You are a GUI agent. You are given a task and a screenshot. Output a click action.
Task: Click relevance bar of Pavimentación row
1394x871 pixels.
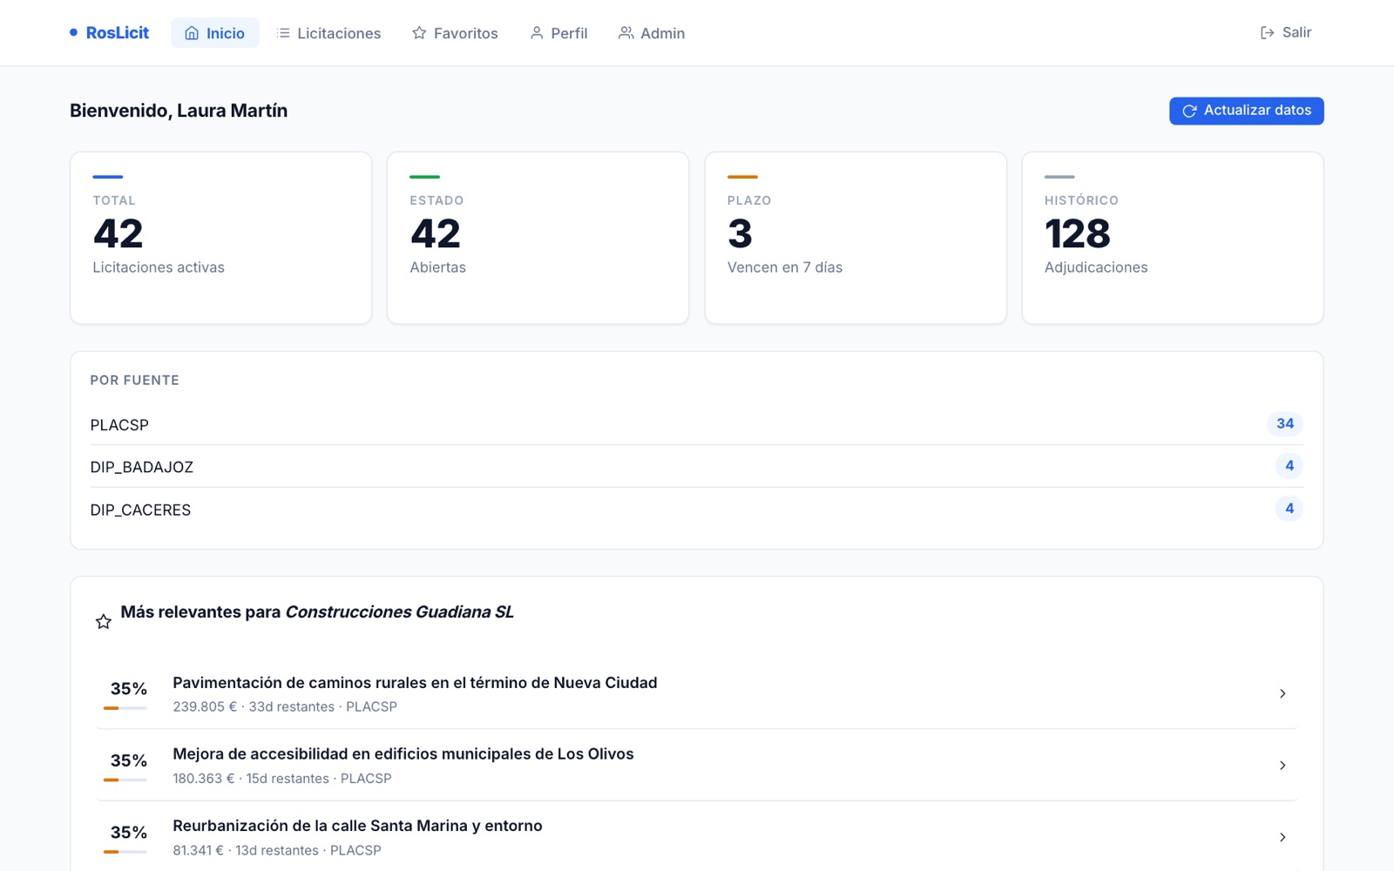pos(125,708)
